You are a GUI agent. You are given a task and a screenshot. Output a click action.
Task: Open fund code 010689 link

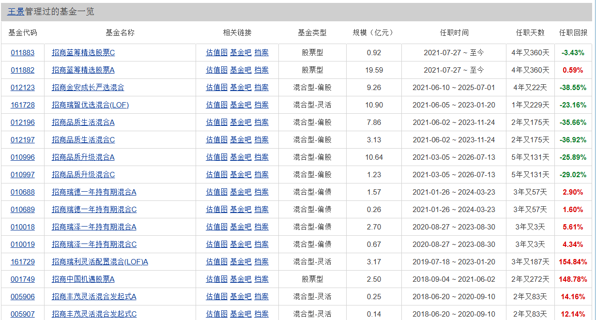pyautogui.click(x=23, y=210)
